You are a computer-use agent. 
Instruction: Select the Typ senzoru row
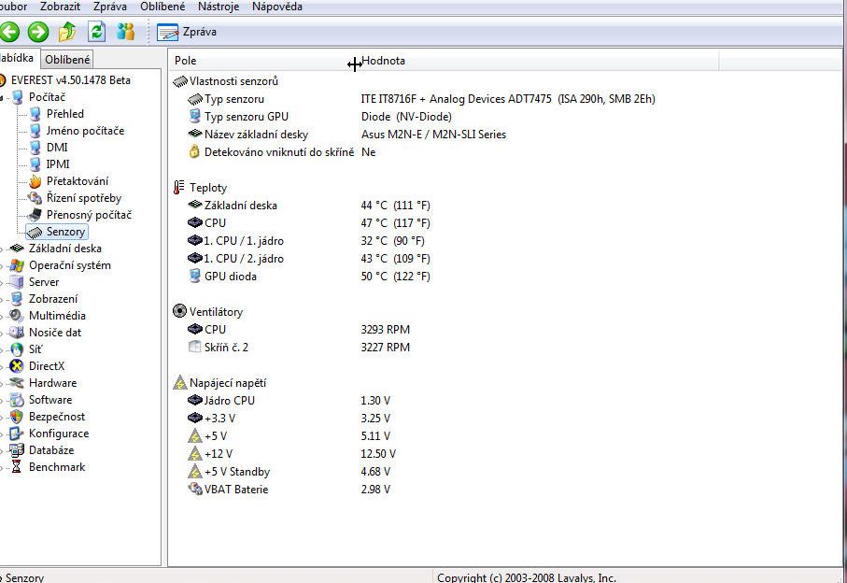tap(421, 99)
